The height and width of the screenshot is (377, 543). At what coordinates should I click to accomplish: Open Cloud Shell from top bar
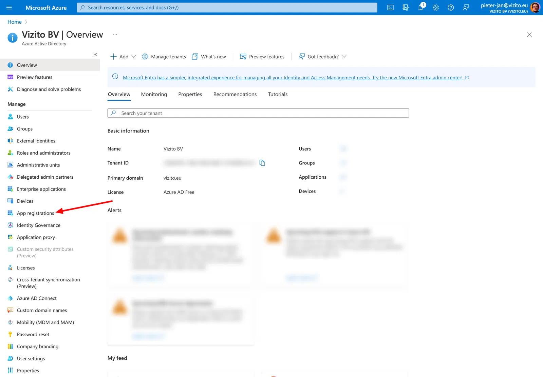391,7
